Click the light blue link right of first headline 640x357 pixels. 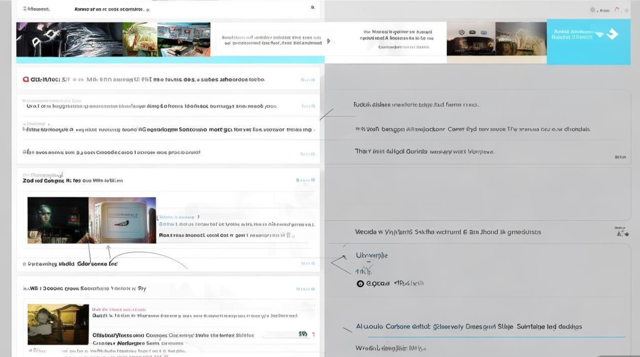[308, 80]
